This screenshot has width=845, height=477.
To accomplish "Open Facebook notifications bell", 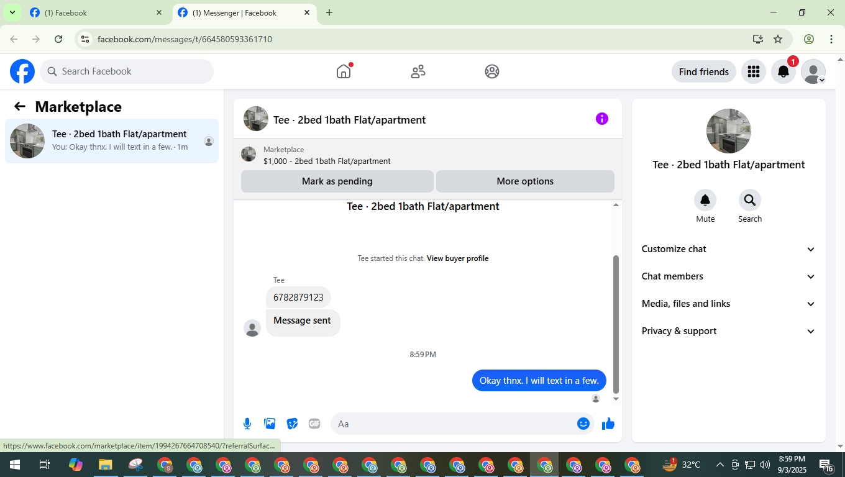I will 783,71.
